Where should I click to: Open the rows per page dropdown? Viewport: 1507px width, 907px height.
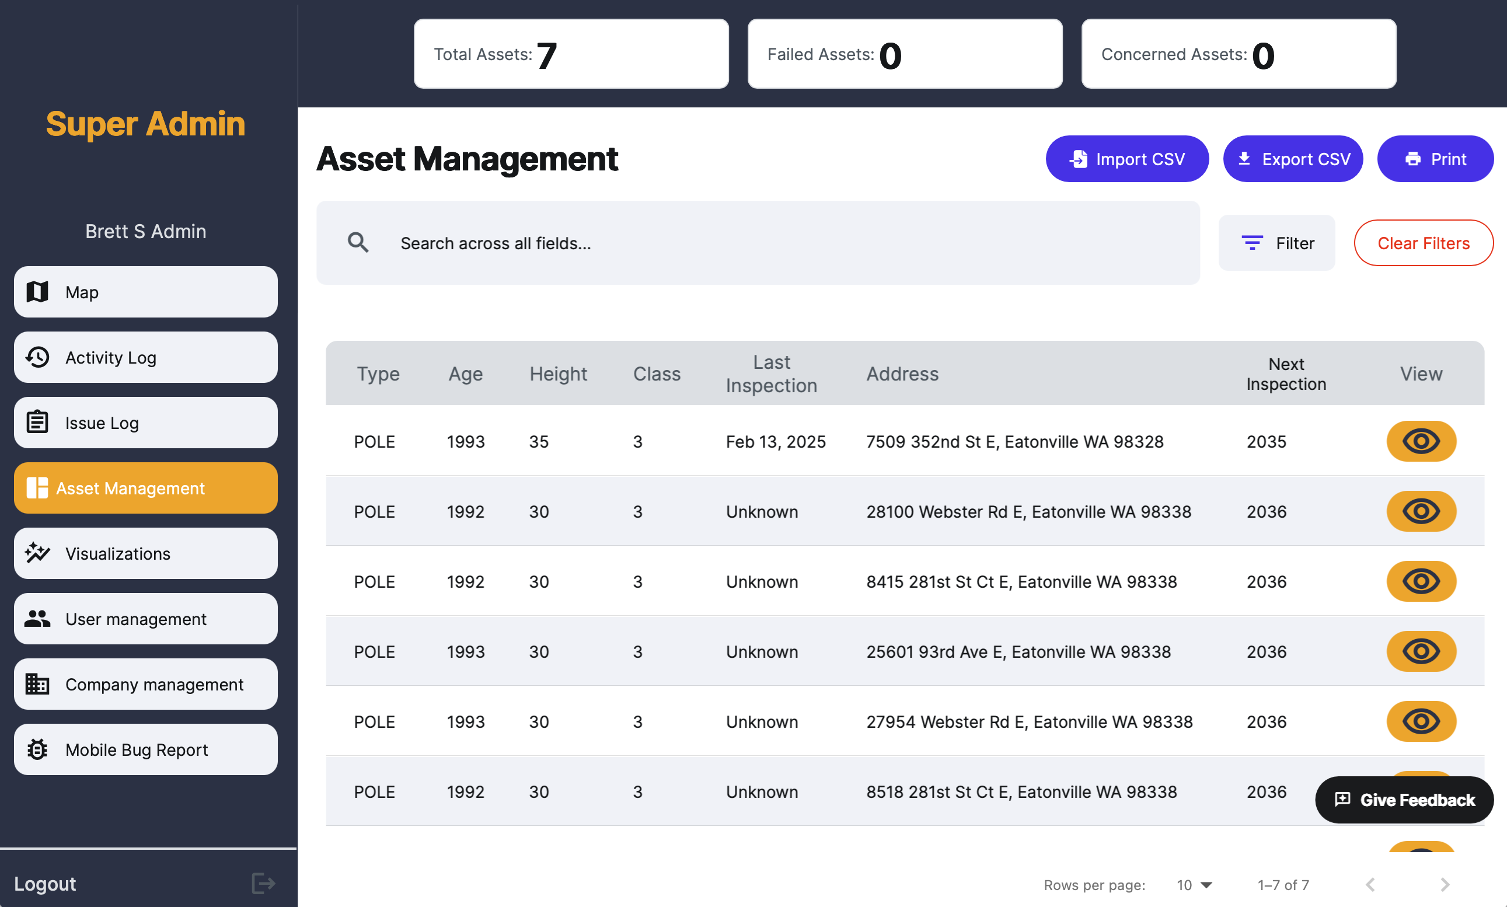coord(1192,884)
